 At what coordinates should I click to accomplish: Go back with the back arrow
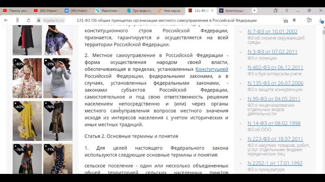(6, 20)
